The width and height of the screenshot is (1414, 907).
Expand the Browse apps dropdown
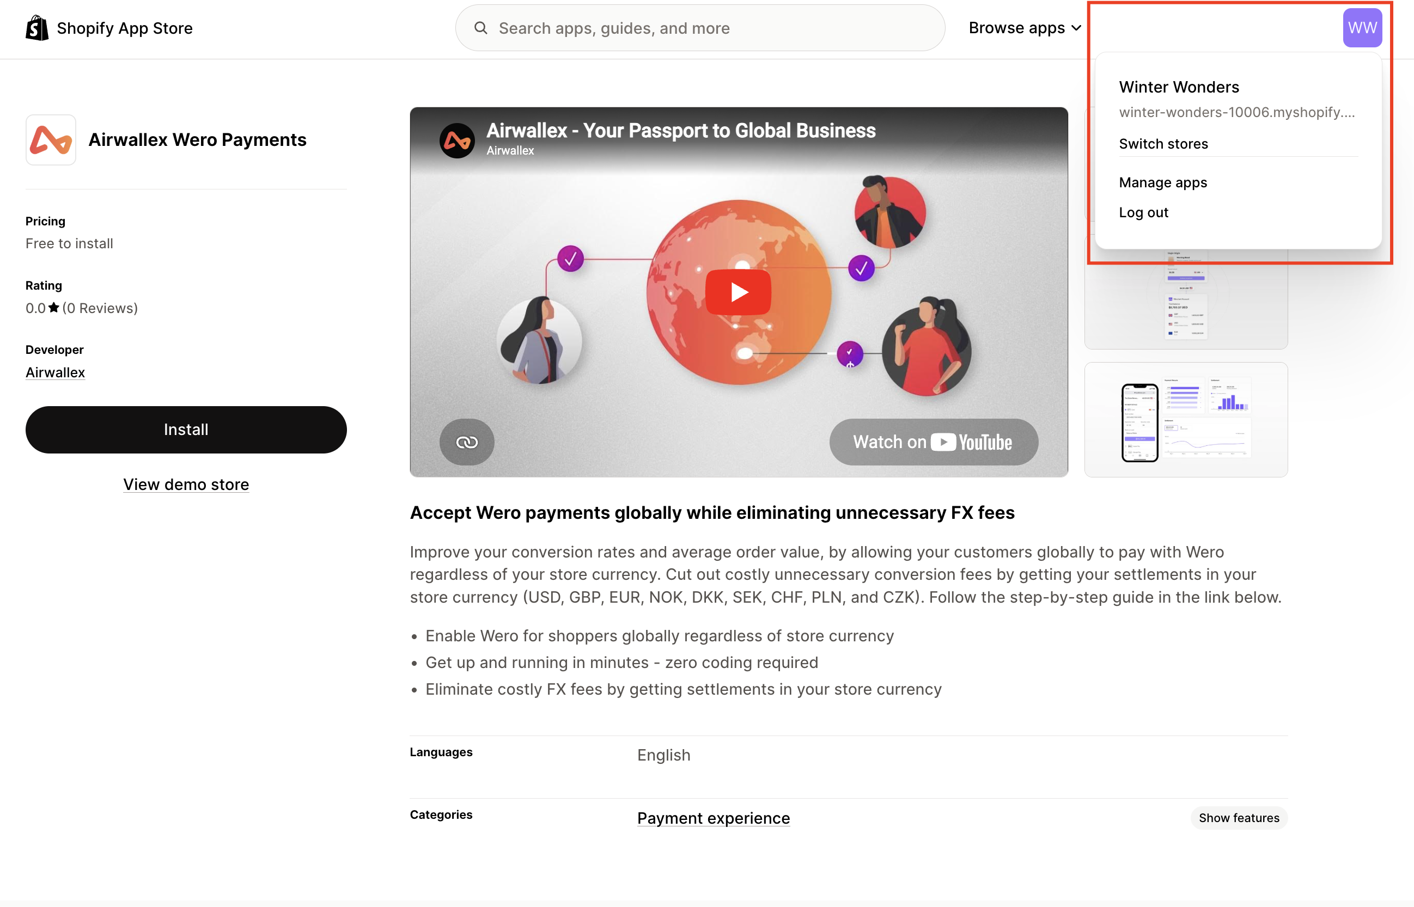click(x=1025, y=28)
